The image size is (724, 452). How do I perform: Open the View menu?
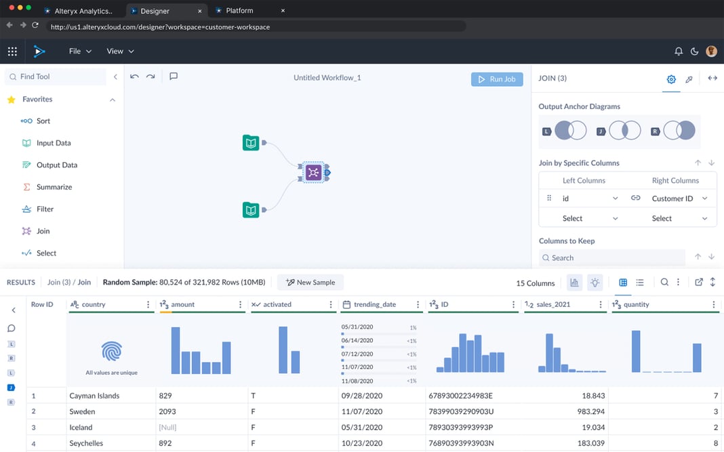tap(119, 51)
